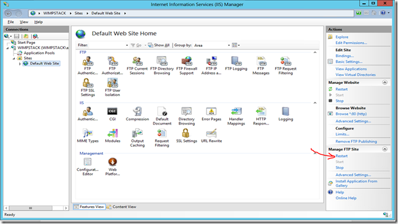Click Restart under Manage FTP Site
Viewport: 398px width, 224px height.
click(x=341, y=156)
